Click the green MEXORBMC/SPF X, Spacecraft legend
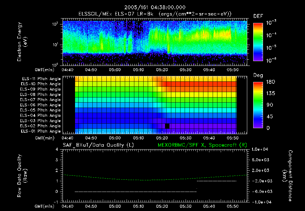This screenshot has height=211, width=305. 202,145
